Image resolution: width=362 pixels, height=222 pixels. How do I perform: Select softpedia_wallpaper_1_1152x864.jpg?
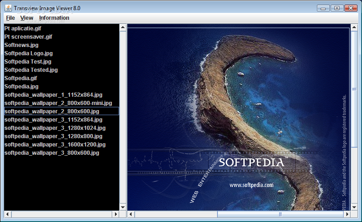(x=62, y=95)
